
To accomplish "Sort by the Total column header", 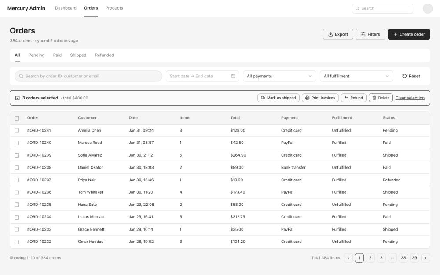I will click(235, 118).
